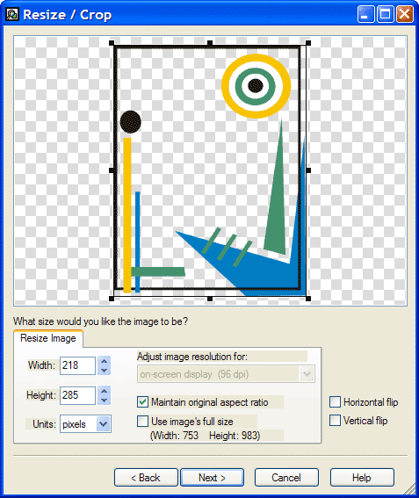This screenshot has height=498, width=419.
Task: Select the Resize Image tab
Action: tap(48, 338)
